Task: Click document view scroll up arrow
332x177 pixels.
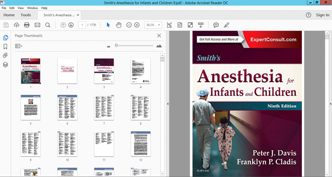Action: point(327,33)
